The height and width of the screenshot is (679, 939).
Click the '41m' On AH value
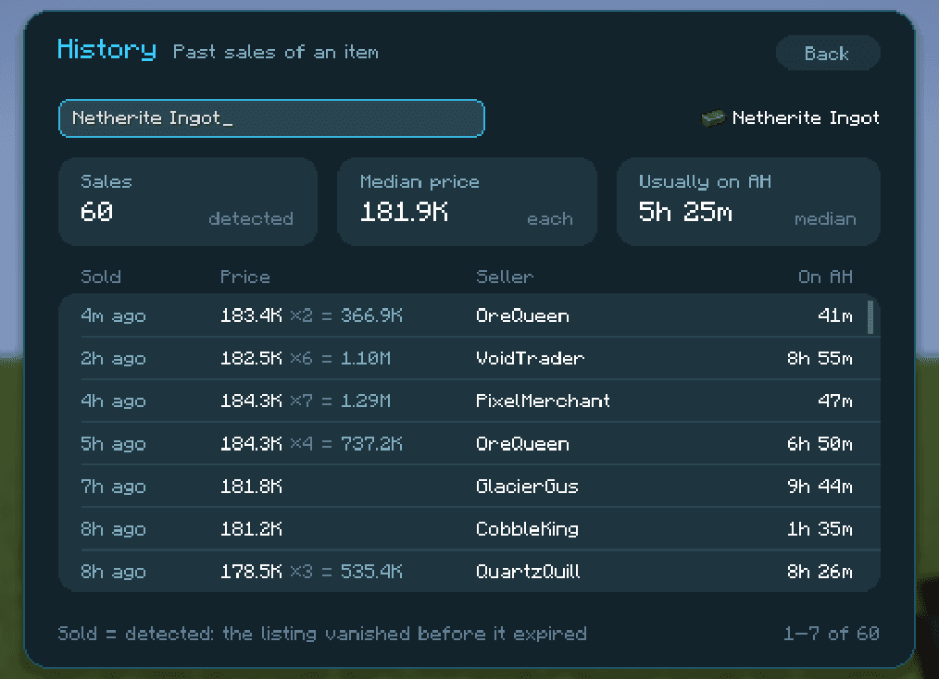click(835, 315)
